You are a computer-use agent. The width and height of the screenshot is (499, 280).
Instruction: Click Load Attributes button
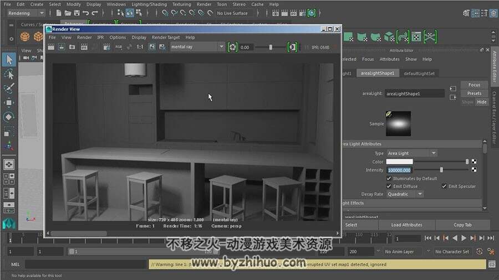click(407, 225)
